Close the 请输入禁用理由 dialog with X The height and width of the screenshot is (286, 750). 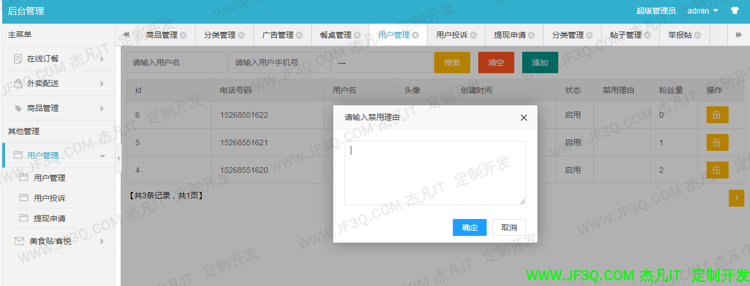[523, 118]
